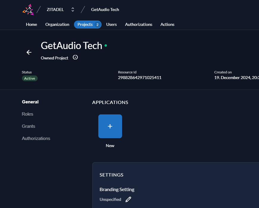The image size is (259, 208).
Task: Click the APPLICATIONS section heading
Action: (110, 103)
